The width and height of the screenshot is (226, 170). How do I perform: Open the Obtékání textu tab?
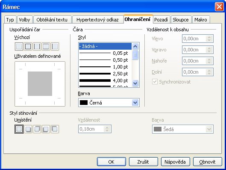(52, 20)
